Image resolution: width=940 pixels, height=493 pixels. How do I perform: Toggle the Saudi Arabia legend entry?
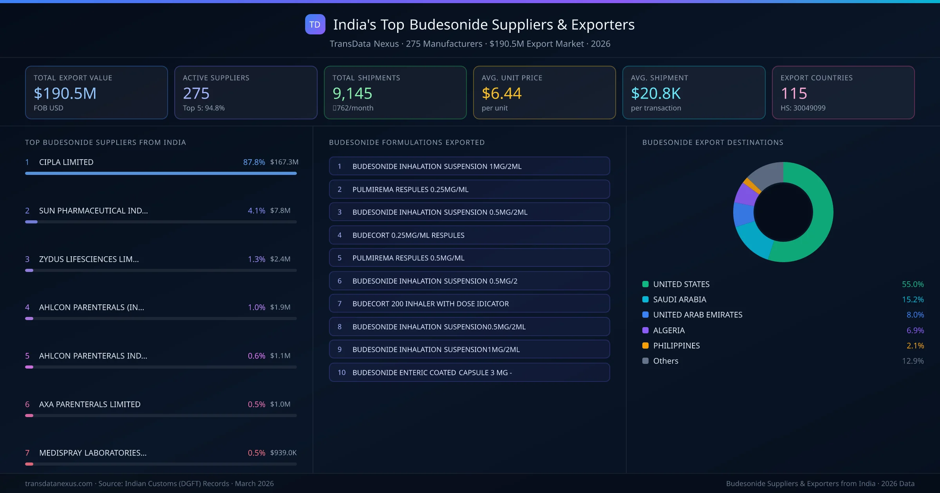tap(680, 299)
